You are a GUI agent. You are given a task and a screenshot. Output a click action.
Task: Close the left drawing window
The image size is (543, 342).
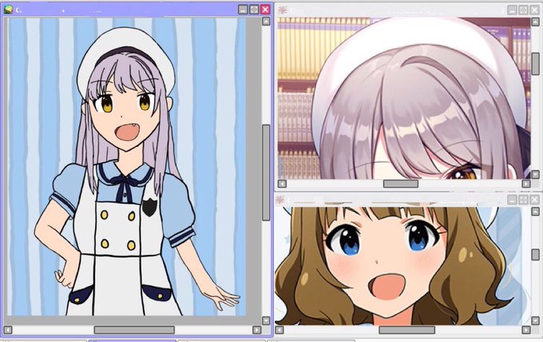265,10
